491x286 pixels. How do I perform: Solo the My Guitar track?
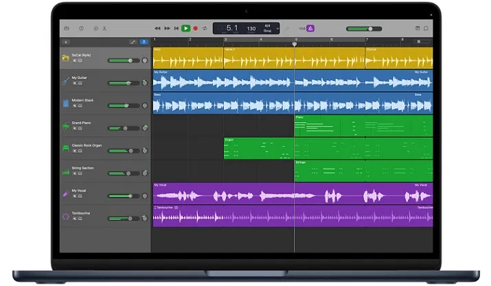click(80, 83)
